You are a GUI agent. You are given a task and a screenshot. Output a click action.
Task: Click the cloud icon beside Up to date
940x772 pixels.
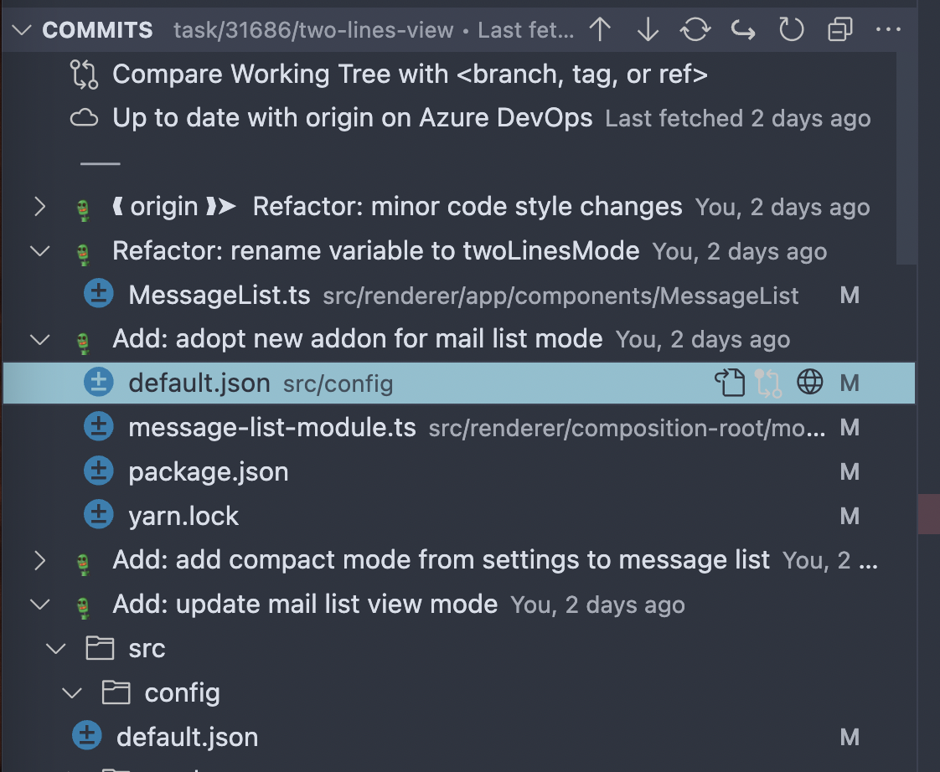tap(84, 118)
